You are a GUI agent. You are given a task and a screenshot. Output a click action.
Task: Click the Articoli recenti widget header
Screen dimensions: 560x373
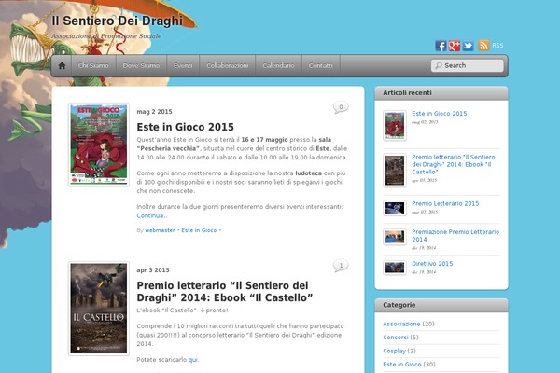click(441, 93)
